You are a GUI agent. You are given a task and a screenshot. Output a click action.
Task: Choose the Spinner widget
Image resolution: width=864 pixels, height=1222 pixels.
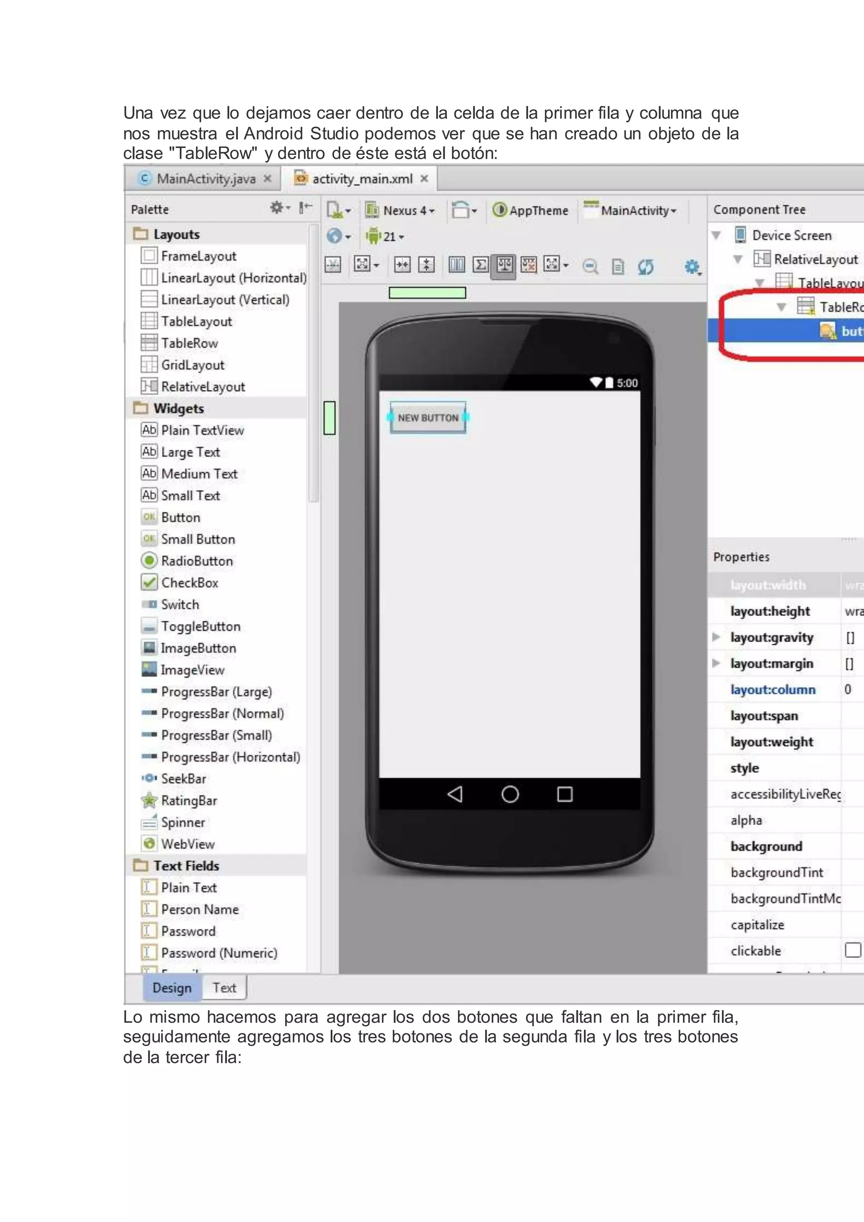173,822
